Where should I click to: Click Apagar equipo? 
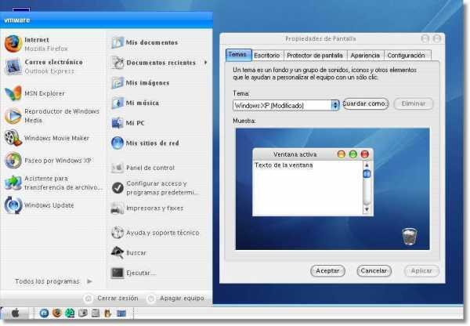176,298
